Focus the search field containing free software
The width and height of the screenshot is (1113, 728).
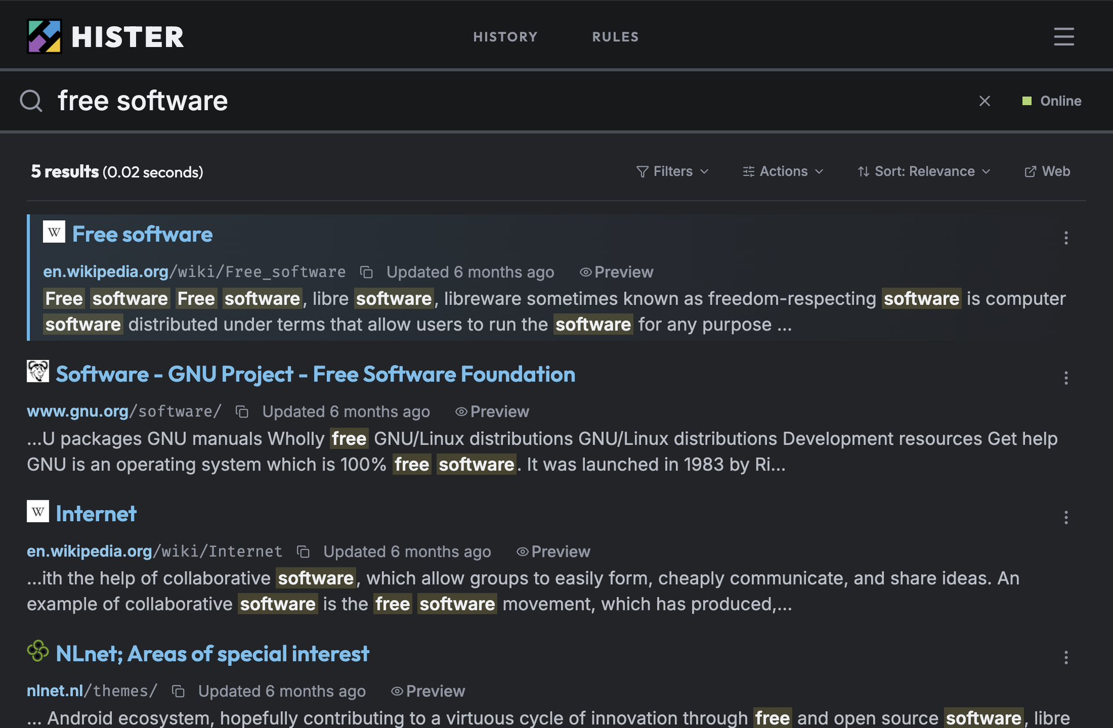(x=510, y=101)
